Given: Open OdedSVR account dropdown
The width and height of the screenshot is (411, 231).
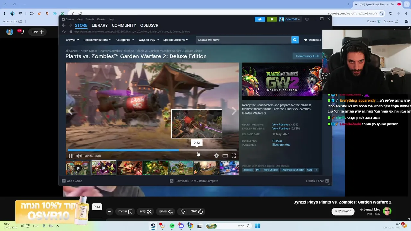Looking at the screenshot, I should (x=290, y=19).
